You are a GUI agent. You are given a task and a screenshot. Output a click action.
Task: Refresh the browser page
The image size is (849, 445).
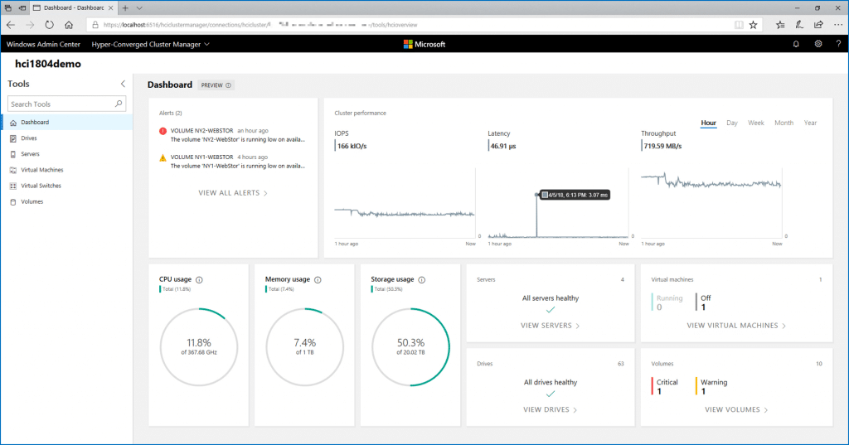click(49, 25)
